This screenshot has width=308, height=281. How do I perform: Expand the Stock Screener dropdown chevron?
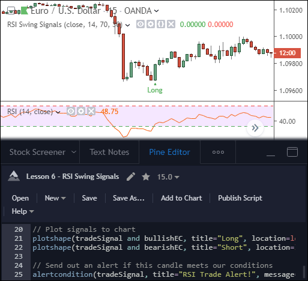click(x=74, y=152)
